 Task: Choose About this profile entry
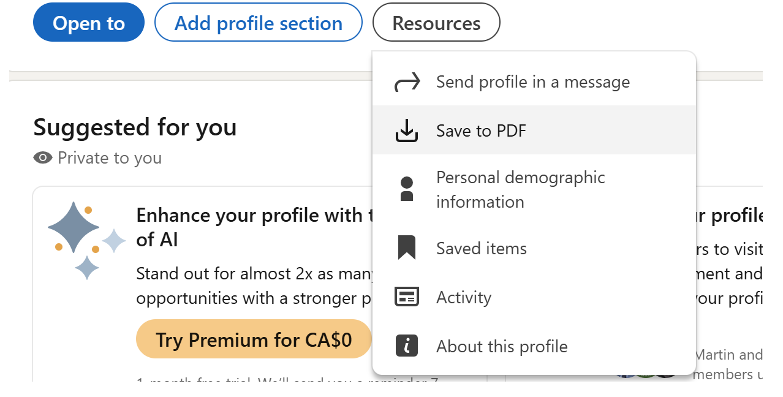pyautogui.click(x=501, y=346)
